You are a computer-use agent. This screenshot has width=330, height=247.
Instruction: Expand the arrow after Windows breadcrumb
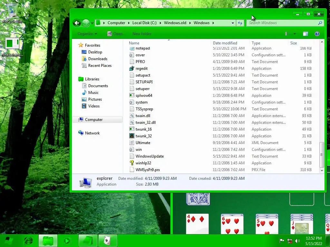tap(213, 23)
